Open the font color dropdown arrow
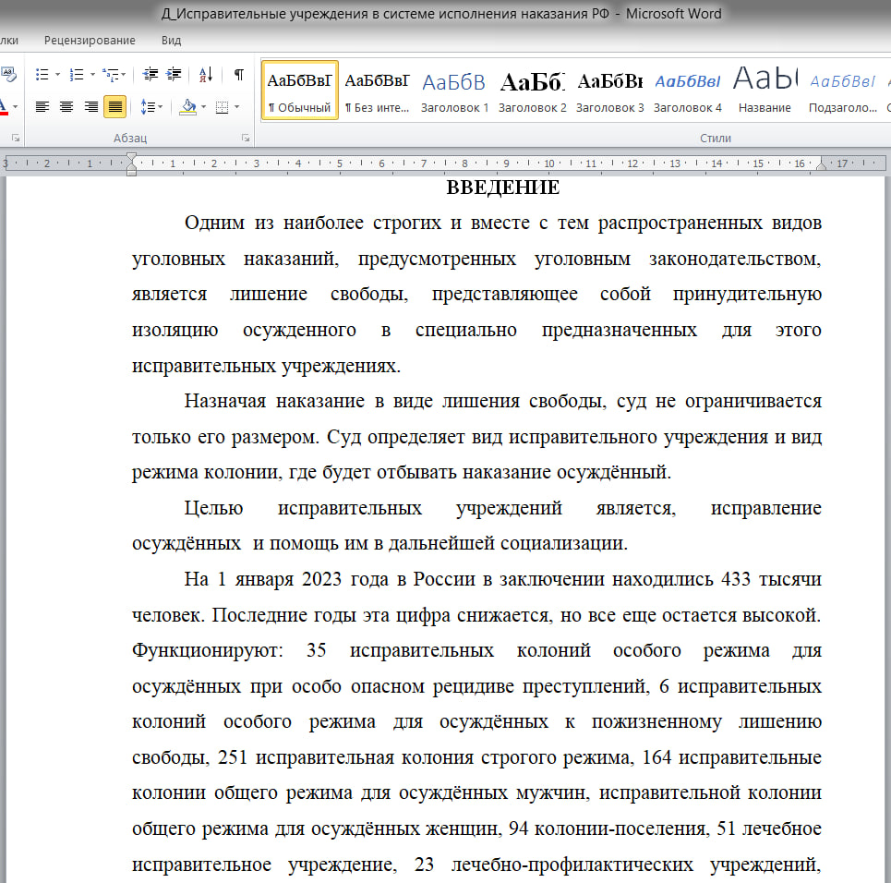 coord(16,107)
